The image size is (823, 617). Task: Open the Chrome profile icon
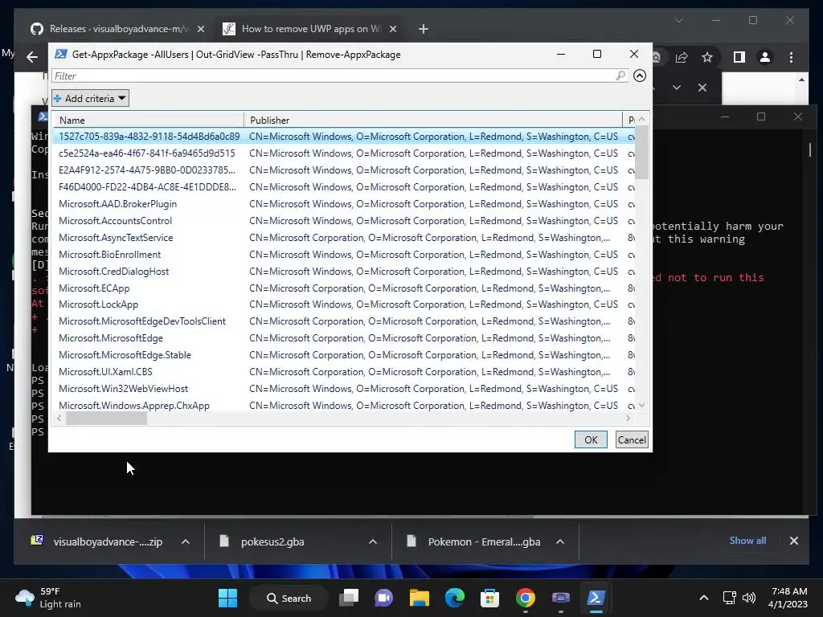pos(765,57)
